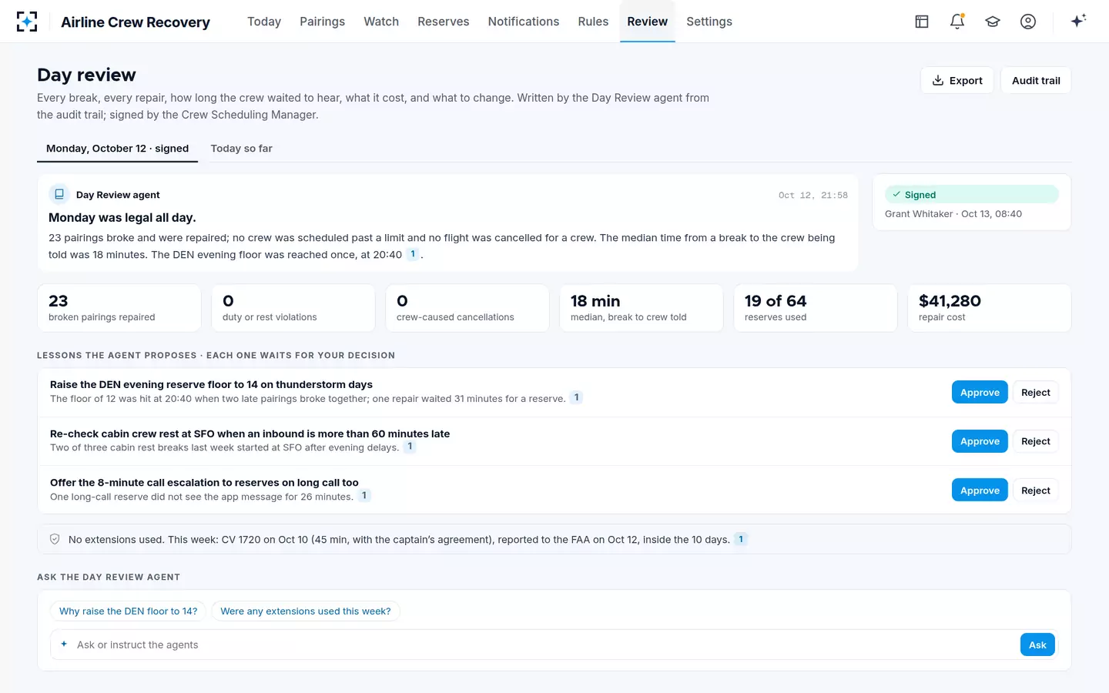Click the Airline Crew Recovery logo icon
This screenshot has width=1109, height=693.
(x=27, y=22)
